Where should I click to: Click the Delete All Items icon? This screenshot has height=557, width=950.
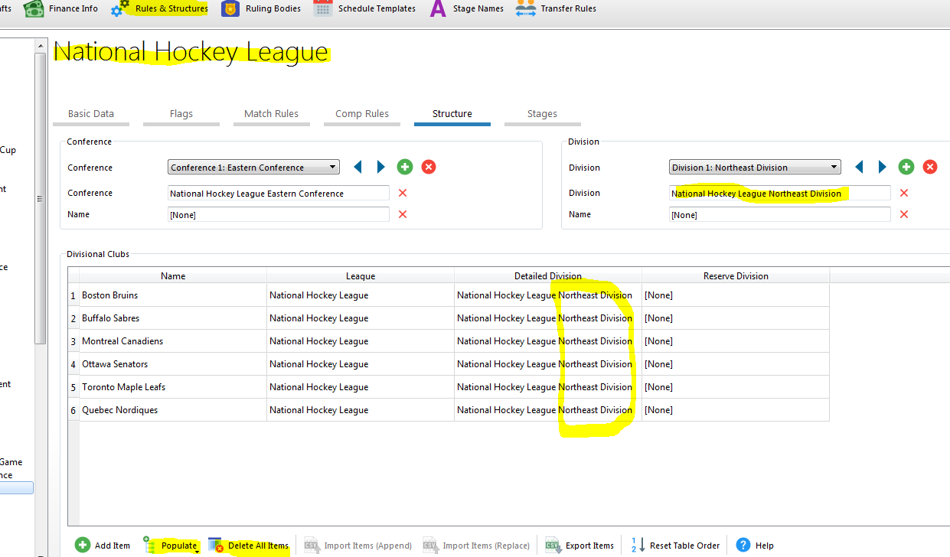(x=216, y=545)
